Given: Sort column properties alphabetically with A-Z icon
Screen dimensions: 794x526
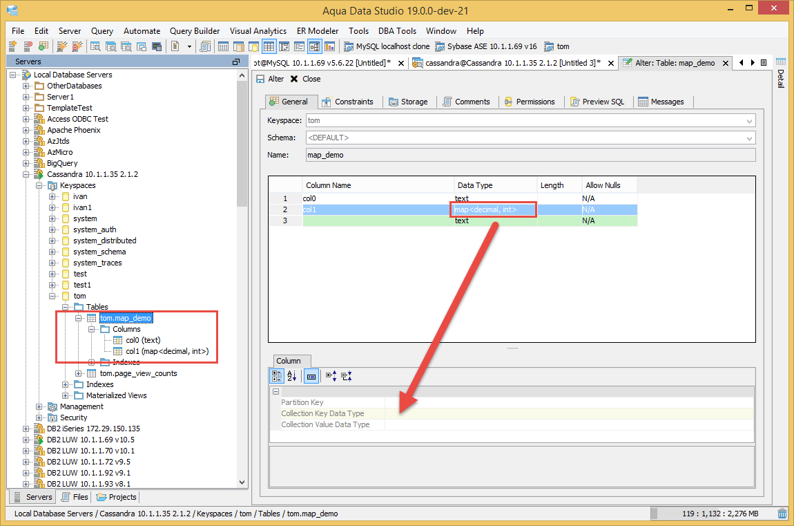Looking at the screenshot, I should click(x=291, y=376).
